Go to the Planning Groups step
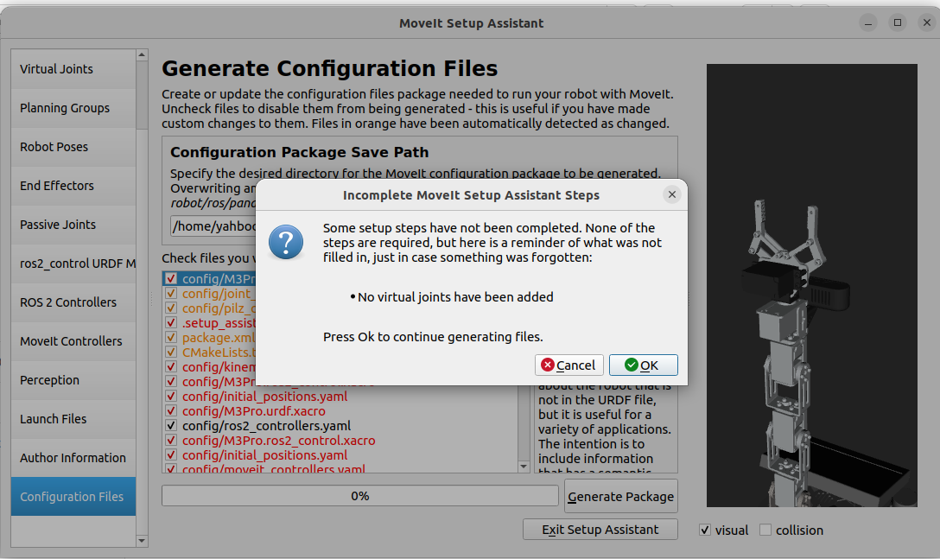Screen dimensions: 940x559 (73, 108)
